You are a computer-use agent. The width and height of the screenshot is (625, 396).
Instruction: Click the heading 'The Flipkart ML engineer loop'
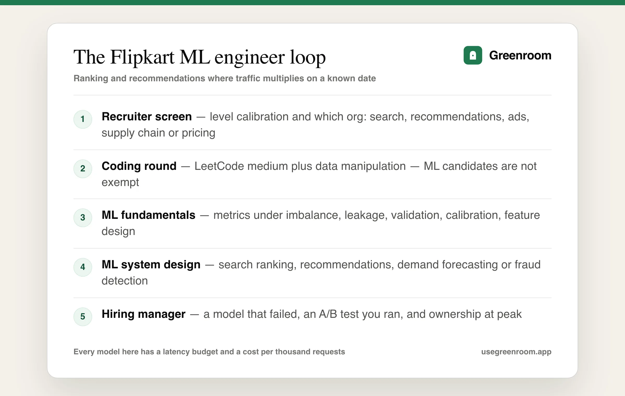point(199,57)
